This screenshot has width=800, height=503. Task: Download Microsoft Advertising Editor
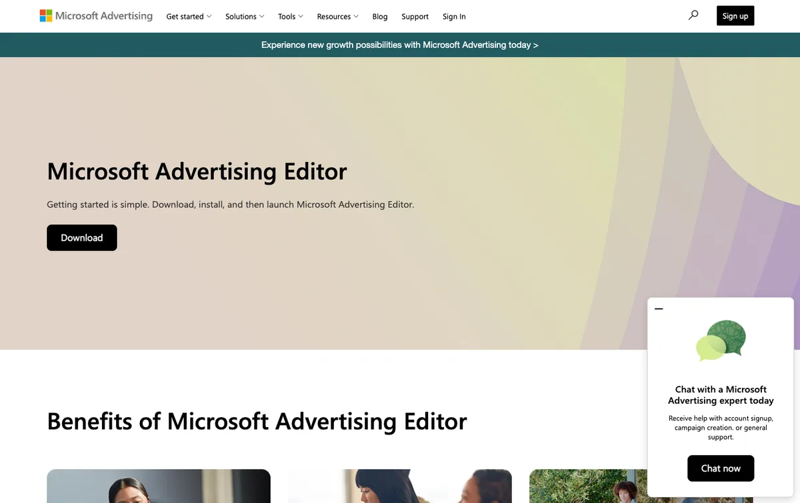pos(82,238)
